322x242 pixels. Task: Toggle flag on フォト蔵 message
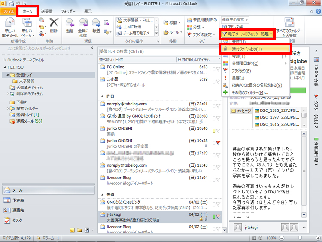(218, 81)
